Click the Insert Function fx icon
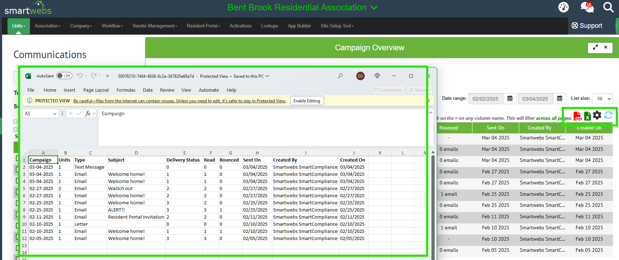The height and width of the screenshot is (260, 619). (x=88, y=113)
